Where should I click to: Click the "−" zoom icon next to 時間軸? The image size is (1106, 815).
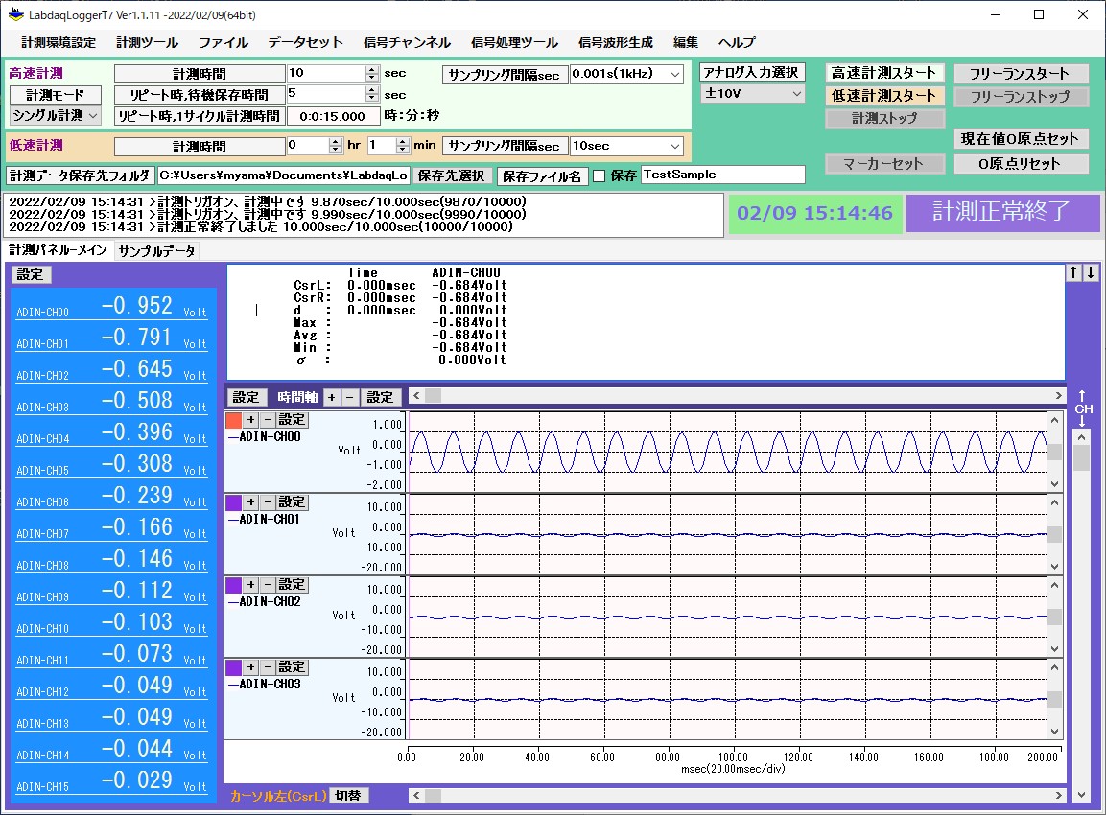(x=348, y=397)
